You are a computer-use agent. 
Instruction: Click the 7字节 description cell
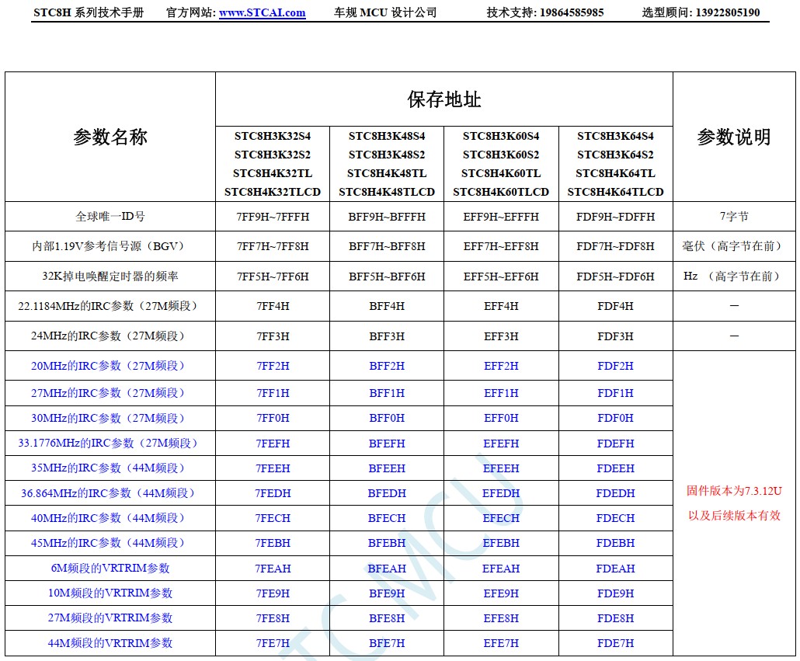tap(734, 217)
